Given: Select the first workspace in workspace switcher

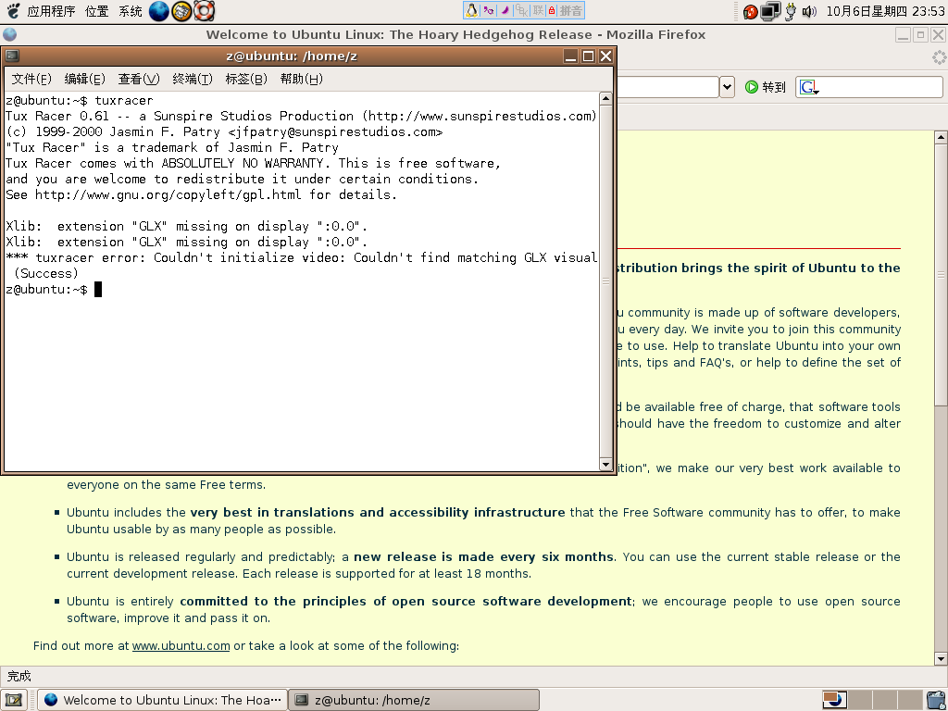Looking at the screenshot, I should click(834, 700).
